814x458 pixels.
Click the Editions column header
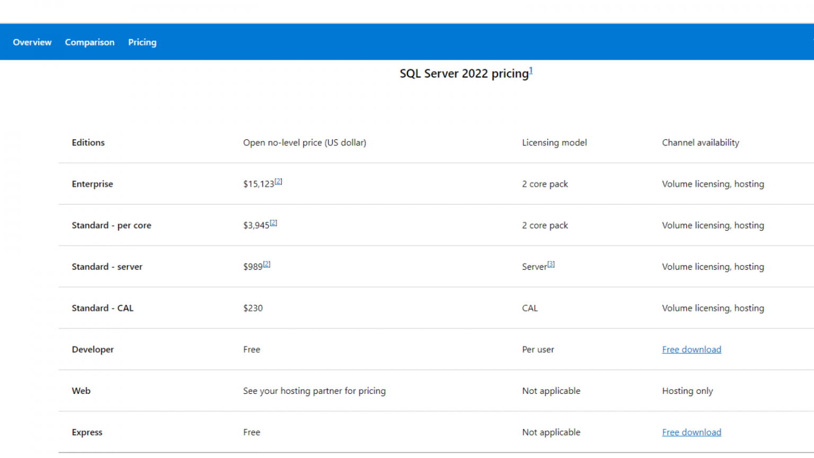click(x=88, y=143)
